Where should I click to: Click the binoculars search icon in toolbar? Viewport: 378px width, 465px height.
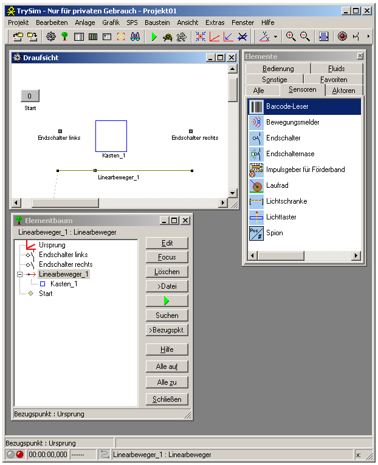click(x=136, y=36)
